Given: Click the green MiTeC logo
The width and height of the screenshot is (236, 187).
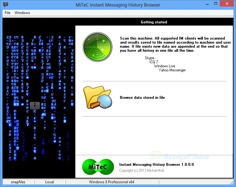Looking at the screenshot, I should coord(98,167).
